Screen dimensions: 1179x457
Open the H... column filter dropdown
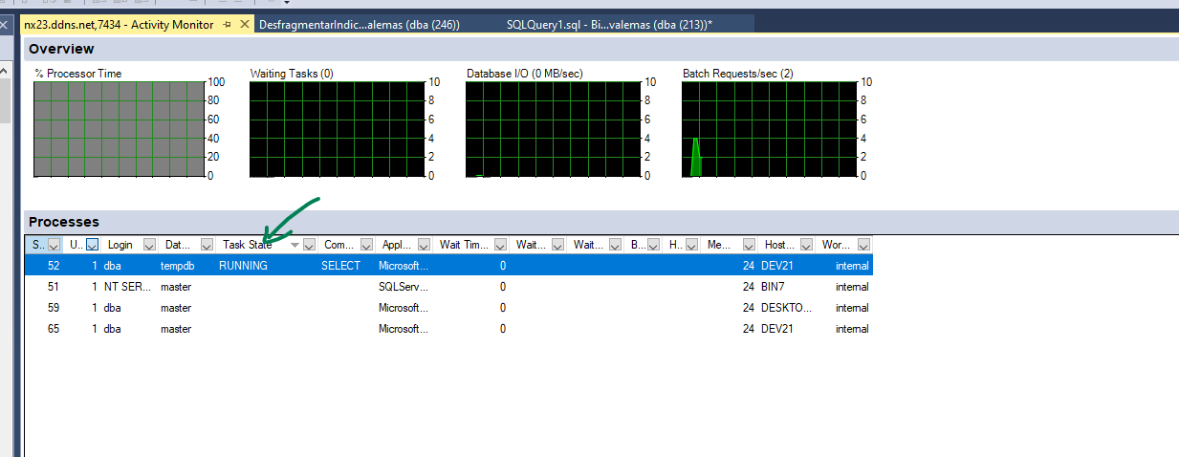pyautogui.click(x=691, y=245)
